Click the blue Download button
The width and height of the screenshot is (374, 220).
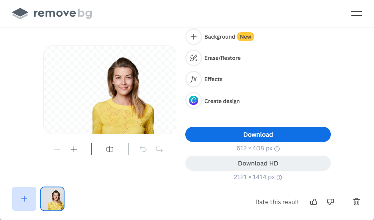tap(258, 134)
